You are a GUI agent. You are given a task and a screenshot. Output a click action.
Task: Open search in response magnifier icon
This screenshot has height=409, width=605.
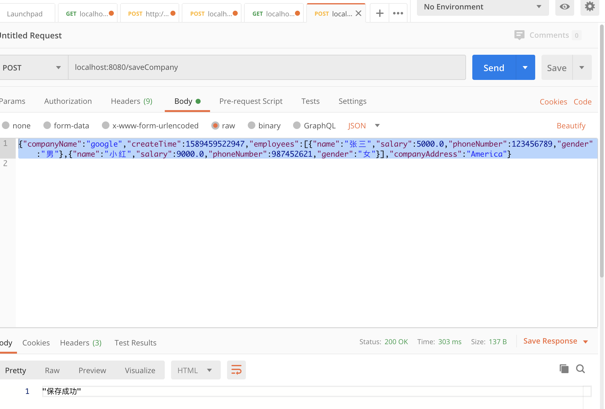[x=580, y=369]
